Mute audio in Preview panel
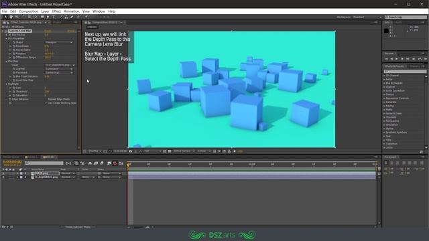429x241 pixels. coord(414,59)
